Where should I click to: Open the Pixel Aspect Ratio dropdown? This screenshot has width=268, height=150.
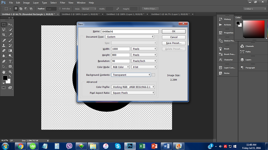point(133,93)
